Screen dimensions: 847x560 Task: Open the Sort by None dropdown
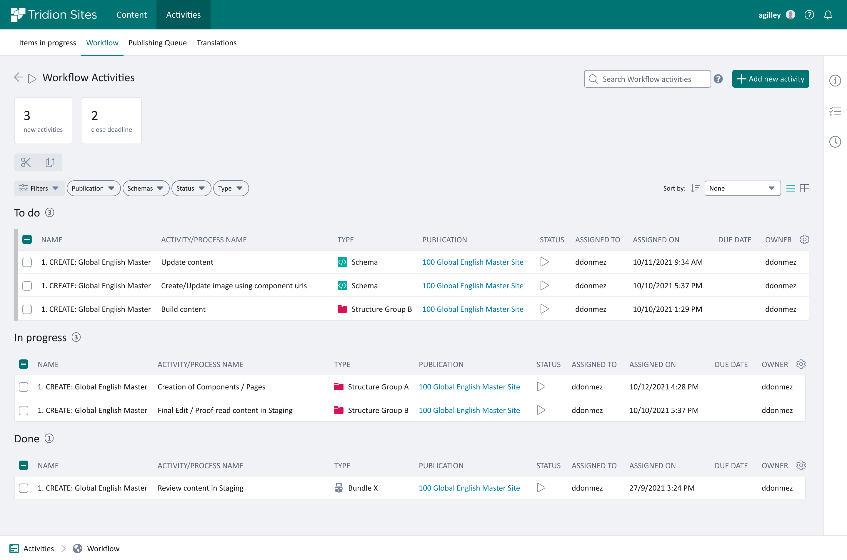point(742,188)
